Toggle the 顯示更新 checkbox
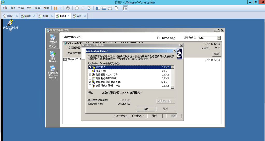This screenshot has height=141, width=265. pos(158,38)
